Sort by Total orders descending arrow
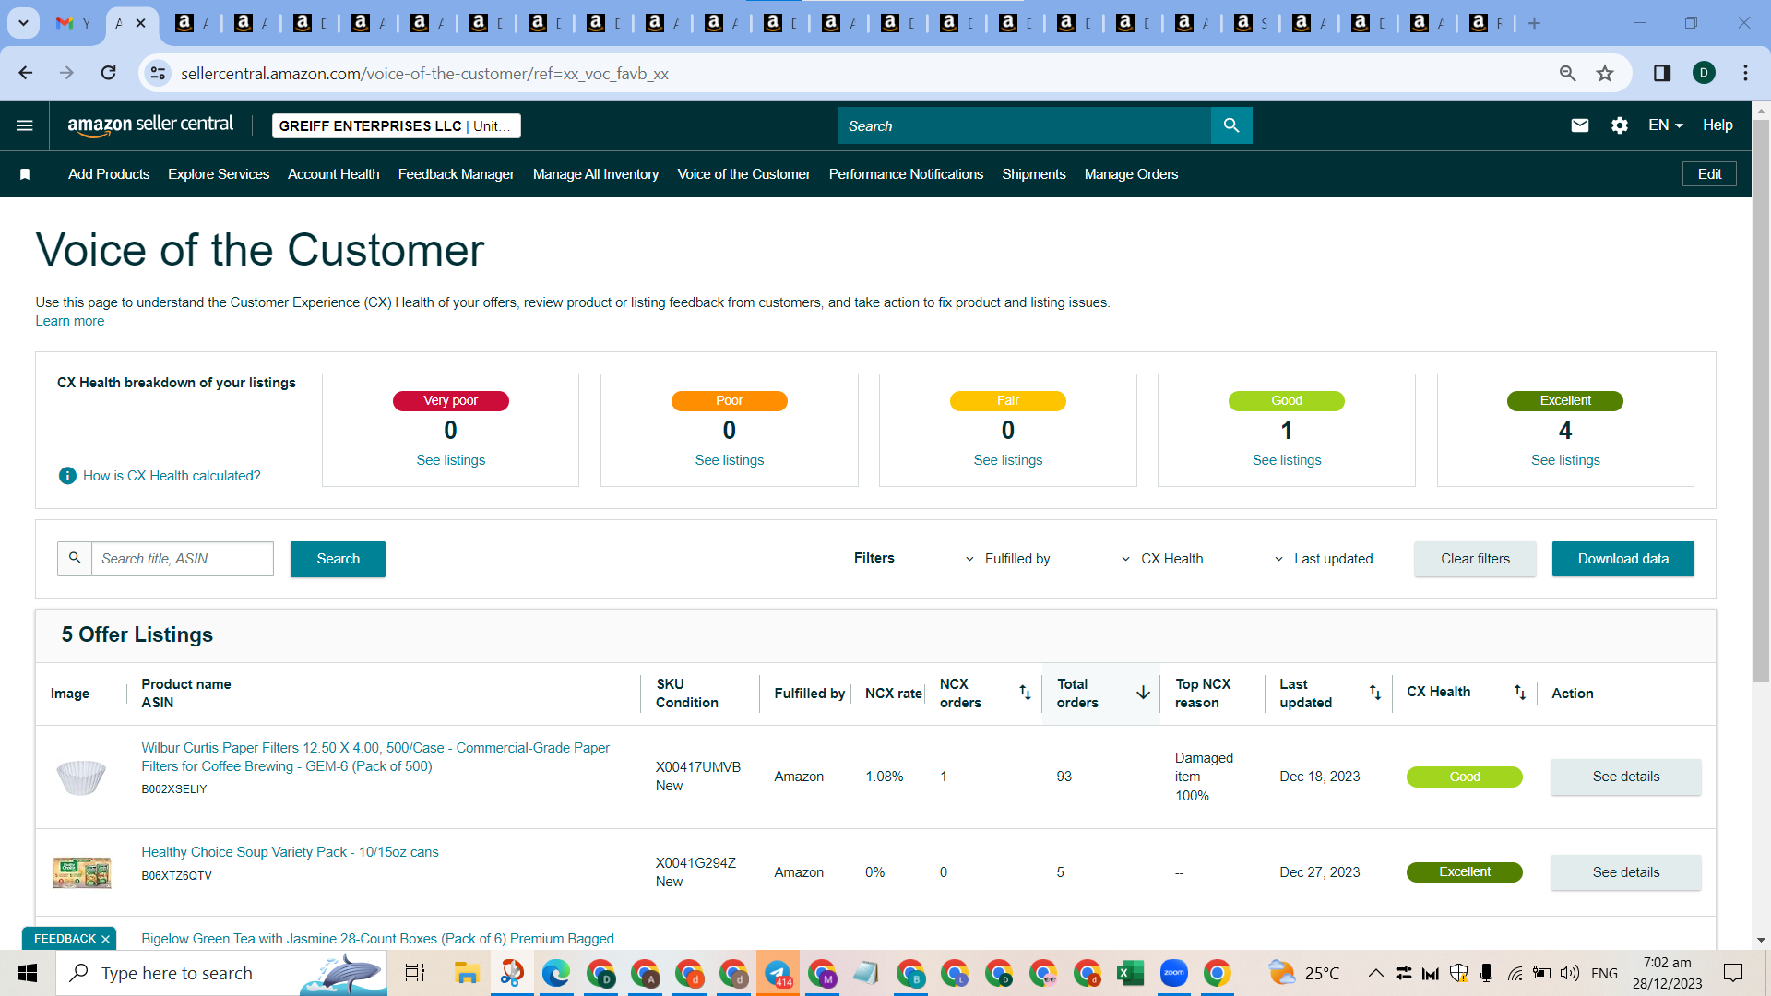 pos(1143,693)
